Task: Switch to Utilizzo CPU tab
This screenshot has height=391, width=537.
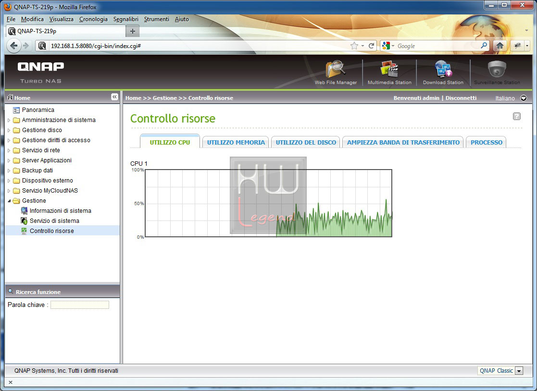Action: pos(170,142)
